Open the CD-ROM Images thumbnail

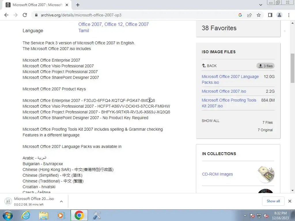tap(266, 174)
